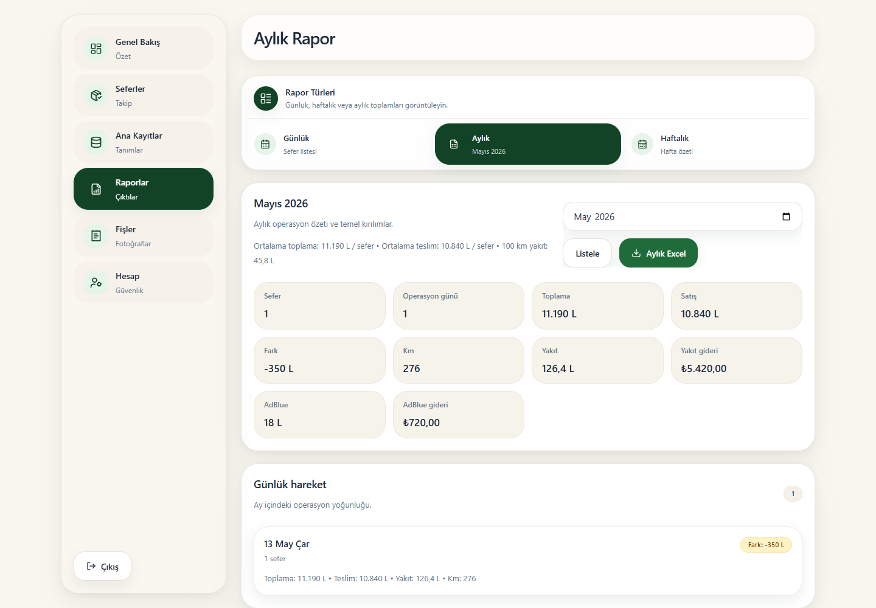Click the AdBlue gideri ₺720,00 card
Image resolution: width=876 pixels, height=608 pixels.
click(459, 415)
